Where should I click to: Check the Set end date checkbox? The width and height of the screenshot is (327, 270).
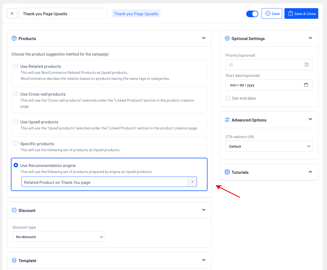coord(228,98)
